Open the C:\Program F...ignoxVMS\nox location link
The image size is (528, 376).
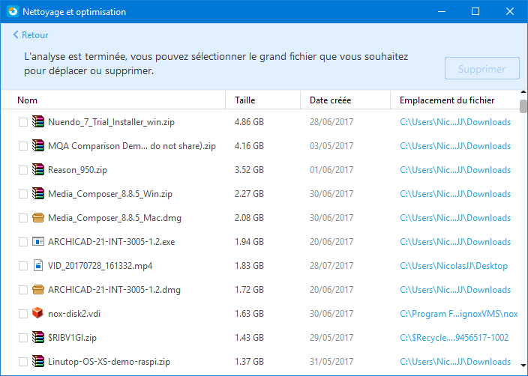459,313
